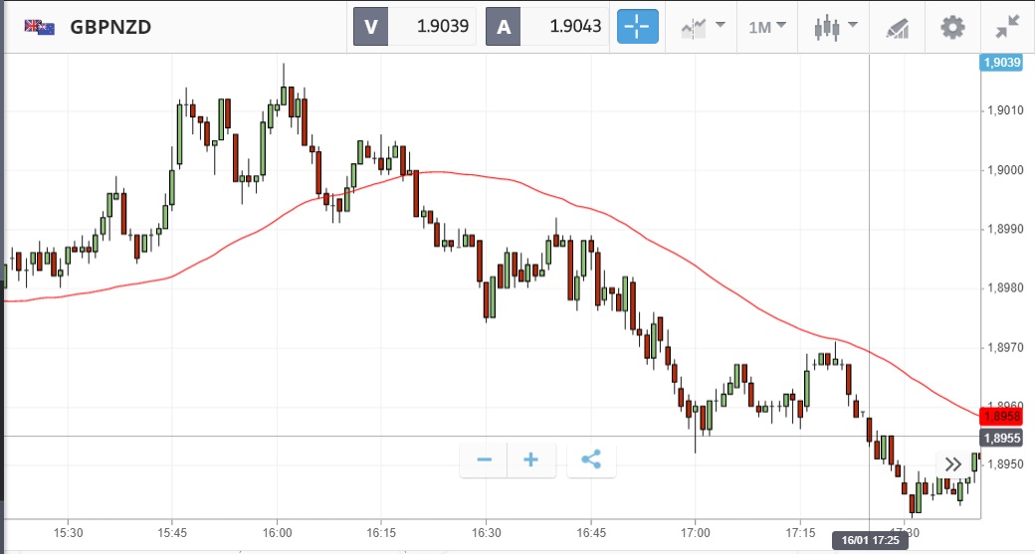Viewport: 1035px width, 554px height.
Task: Click the grey 1,8955 crosshair price label
Action: [1001, 438]
